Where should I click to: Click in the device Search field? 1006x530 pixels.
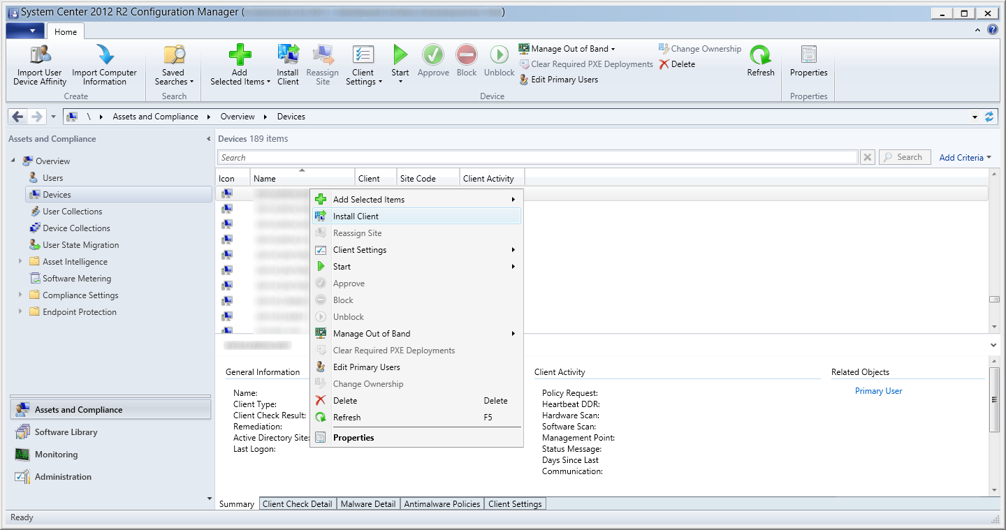tap(538, 158)
